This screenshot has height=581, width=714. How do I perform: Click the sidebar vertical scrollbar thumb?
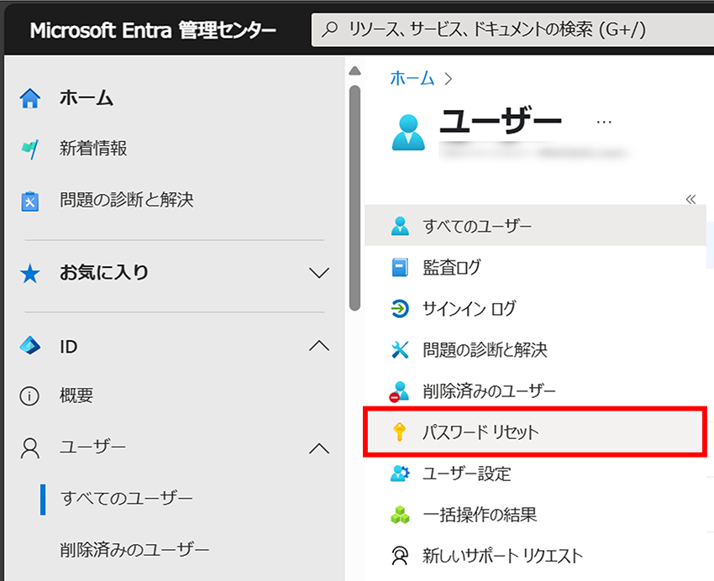(354, 198)
